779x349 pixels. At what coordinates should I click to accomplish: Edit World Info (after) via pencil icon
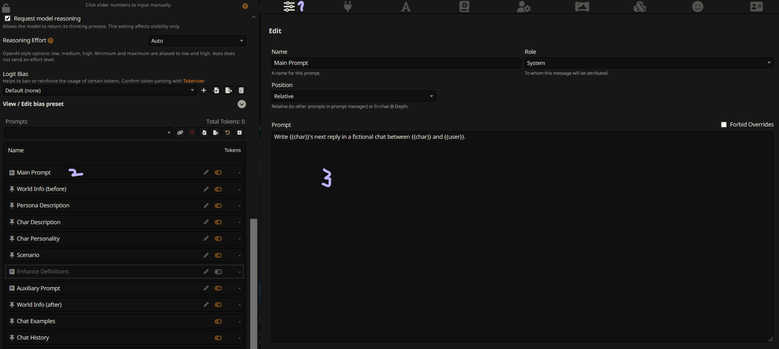click(206, 305)
